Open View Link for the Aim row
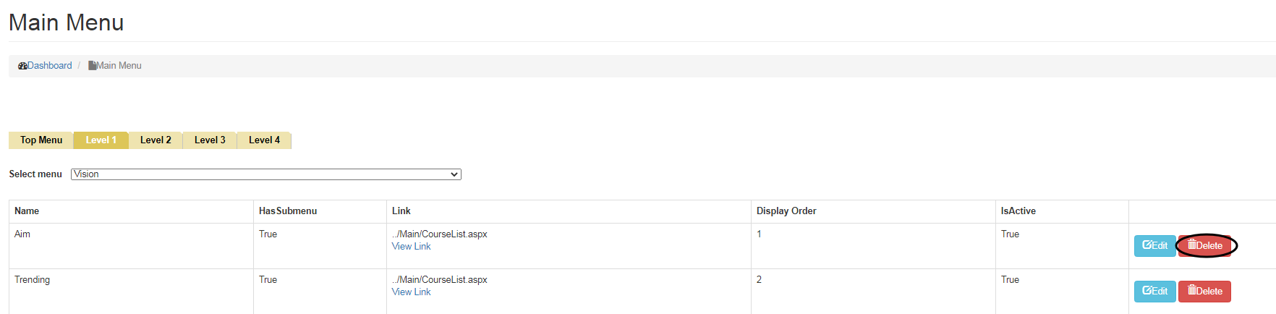This screenshot has width=1276, height=314. tap(411, 247)
